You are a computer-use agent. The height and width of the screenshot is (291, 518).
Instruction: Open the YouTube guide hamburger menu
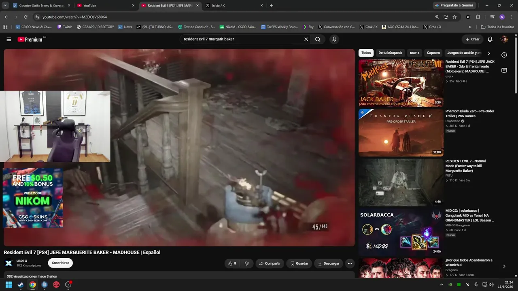tap(9, 39)
